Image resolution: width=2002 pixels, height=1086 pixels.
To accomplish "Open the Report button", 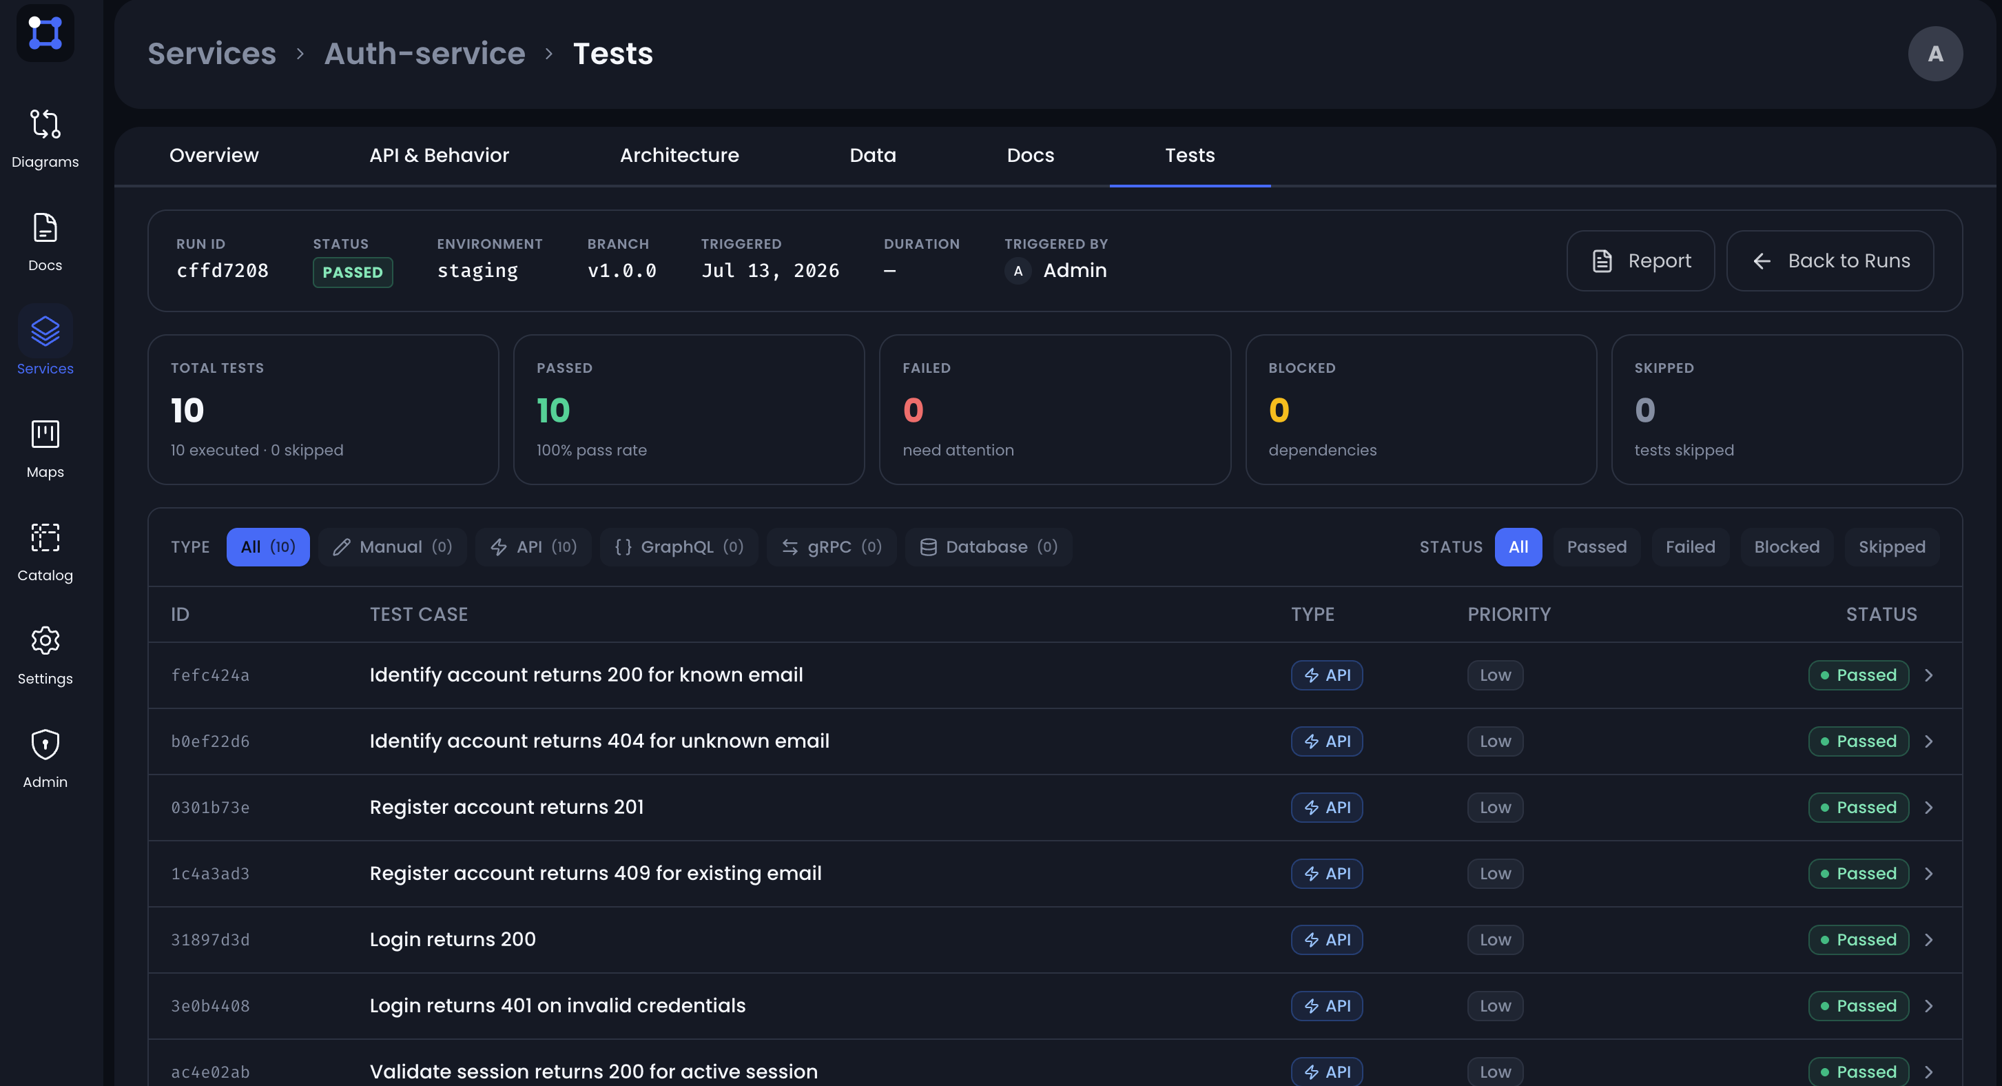I will point(1640,261).
